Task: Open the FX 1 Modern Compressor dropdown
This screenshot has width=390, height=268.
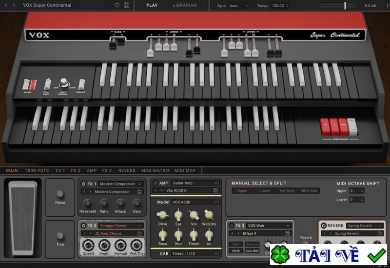Action: (120, 184)
